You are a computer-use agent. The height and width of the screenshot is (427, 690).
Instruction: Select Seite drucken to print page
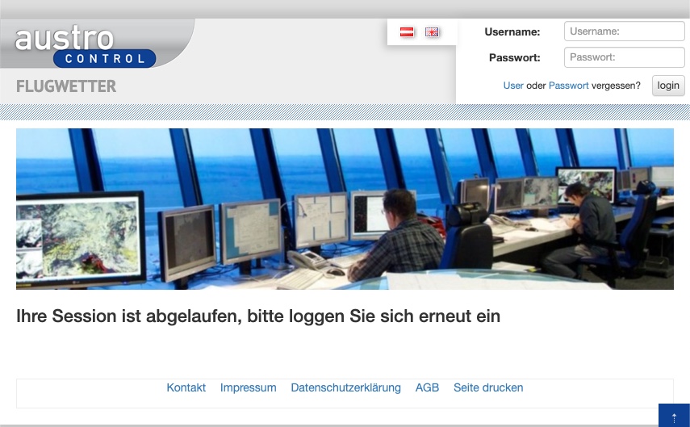point(488,388)
